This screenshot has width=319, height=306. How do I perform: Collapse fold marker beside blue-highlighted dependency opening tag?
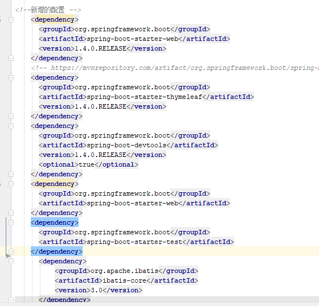pyautogui.click(x=11, y=223)
